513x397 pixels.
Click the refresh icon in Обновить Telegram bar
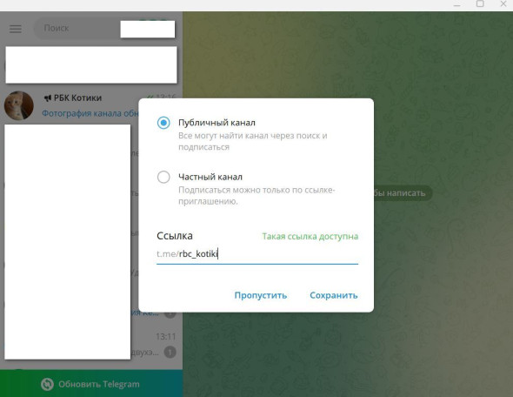click(x=47, y=384)
